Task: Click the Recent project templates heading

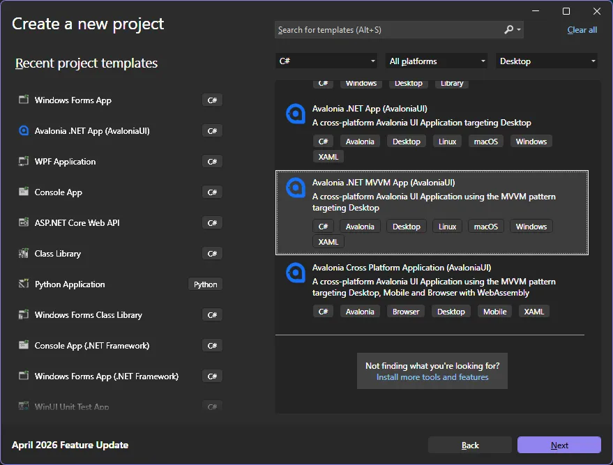Action: click(x=86, y=63)
